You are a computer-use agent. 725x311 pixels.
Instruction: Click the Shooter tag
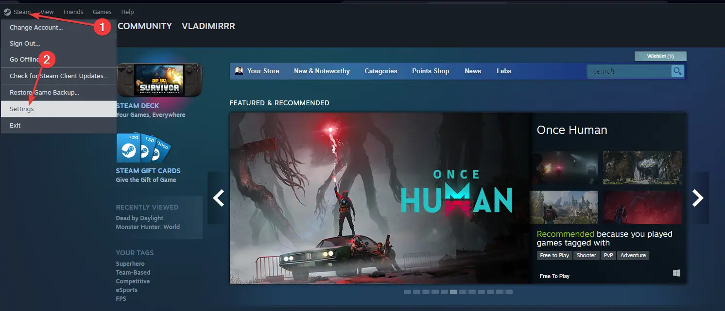[587, 255]
